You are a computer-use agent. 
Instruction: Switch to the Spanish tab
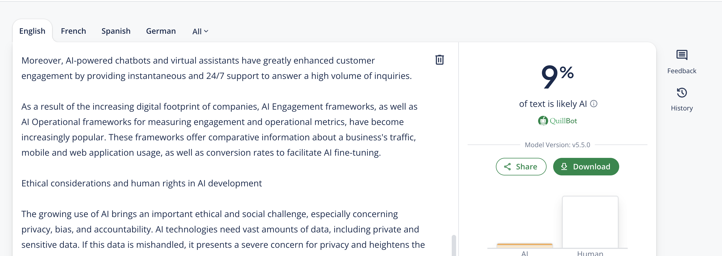point(116,31)
